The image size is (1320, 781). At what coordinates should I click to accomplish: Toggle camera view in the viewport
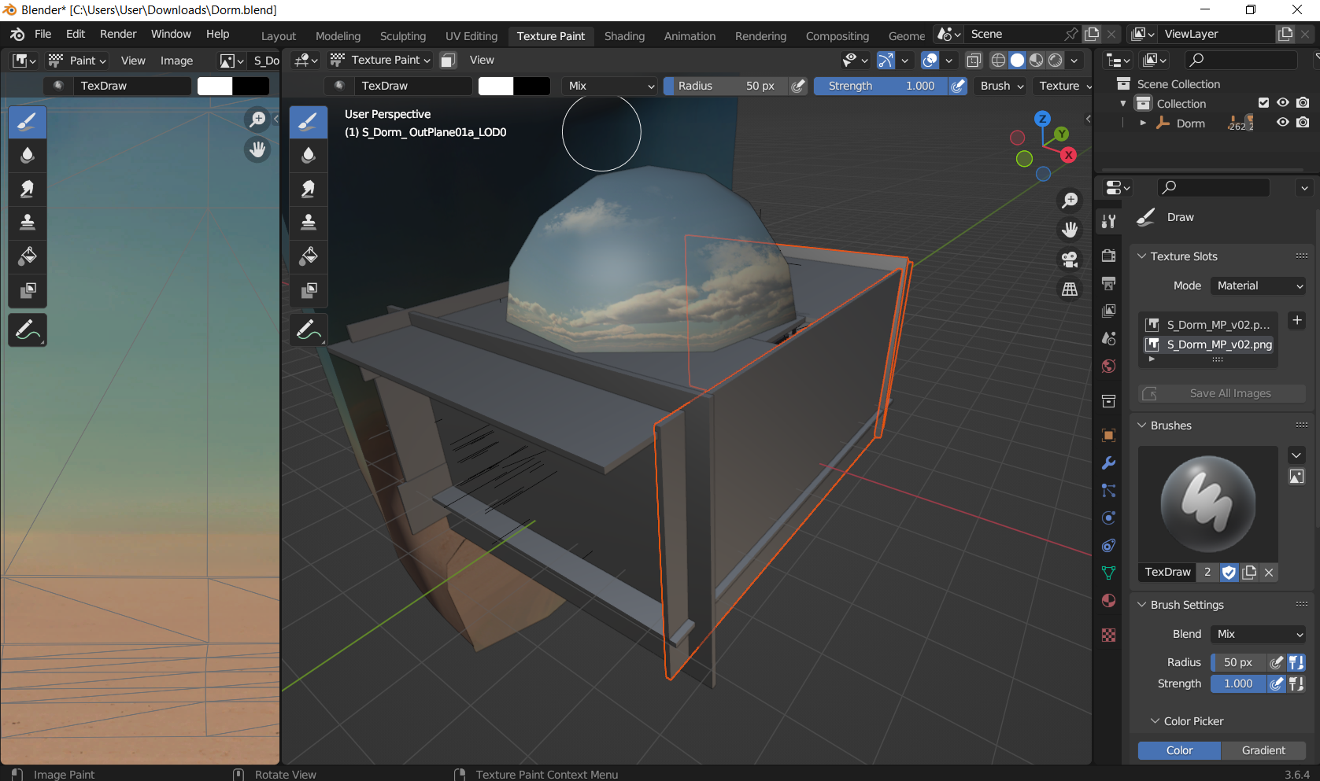(x=1070, y=260)
